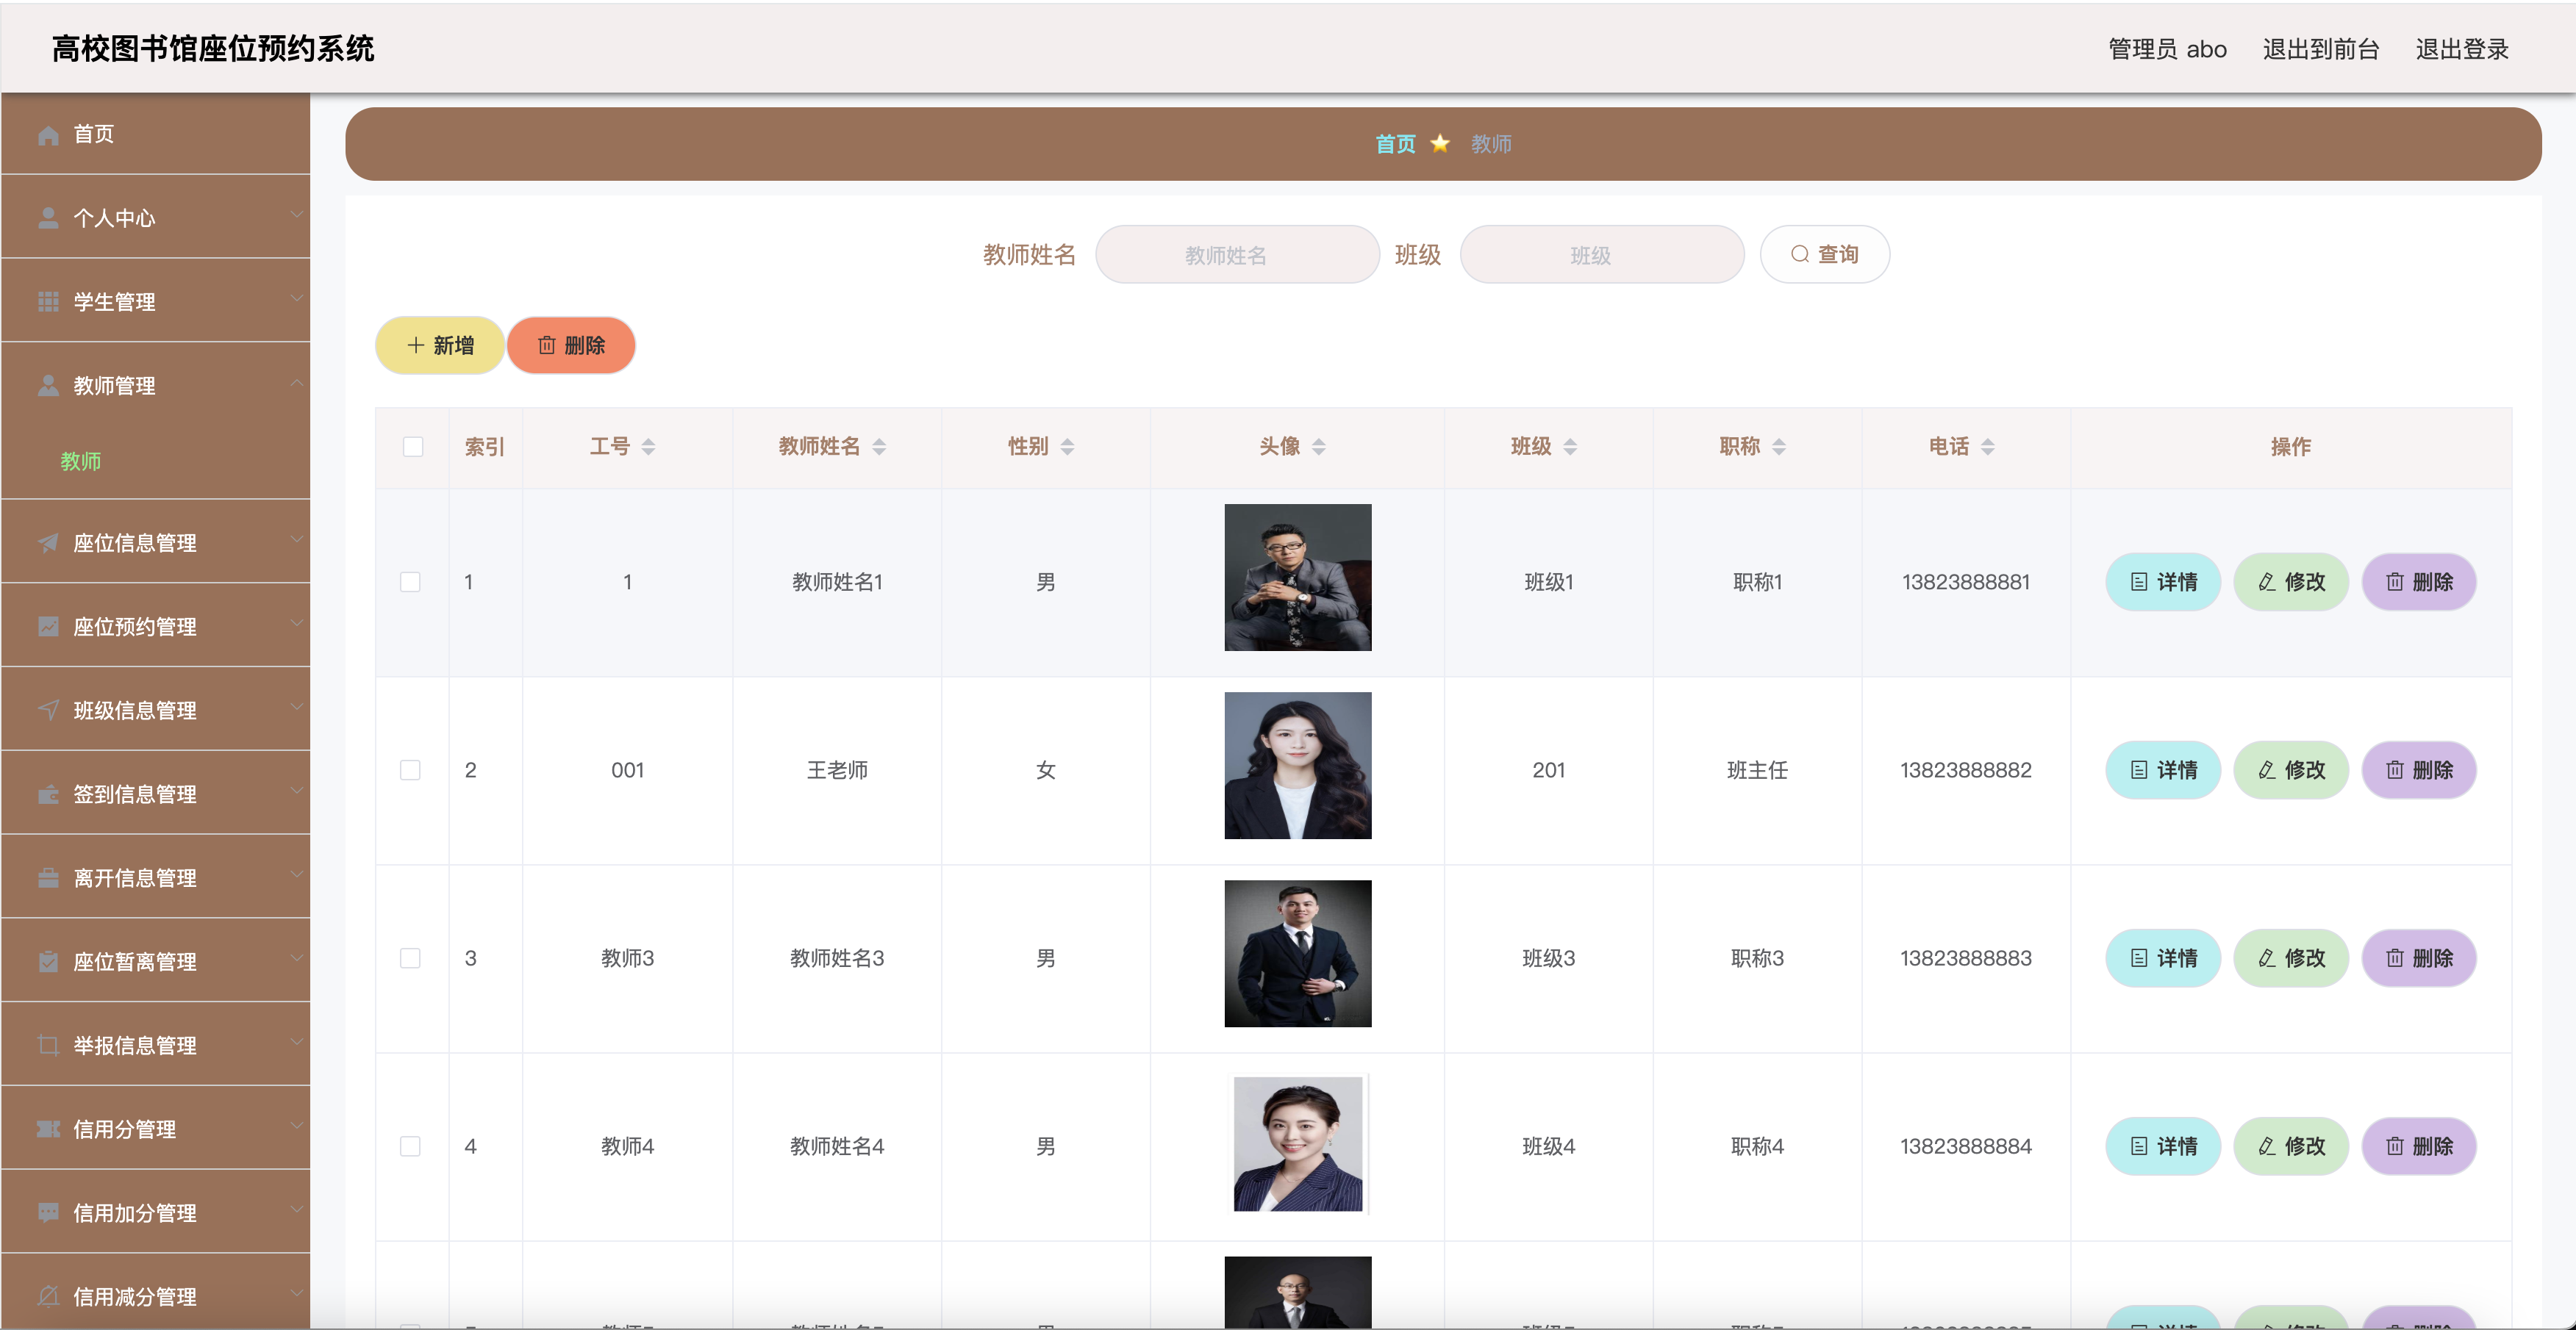
Task: Click the person icon next to 个人中心
Action: click(48, 218)
